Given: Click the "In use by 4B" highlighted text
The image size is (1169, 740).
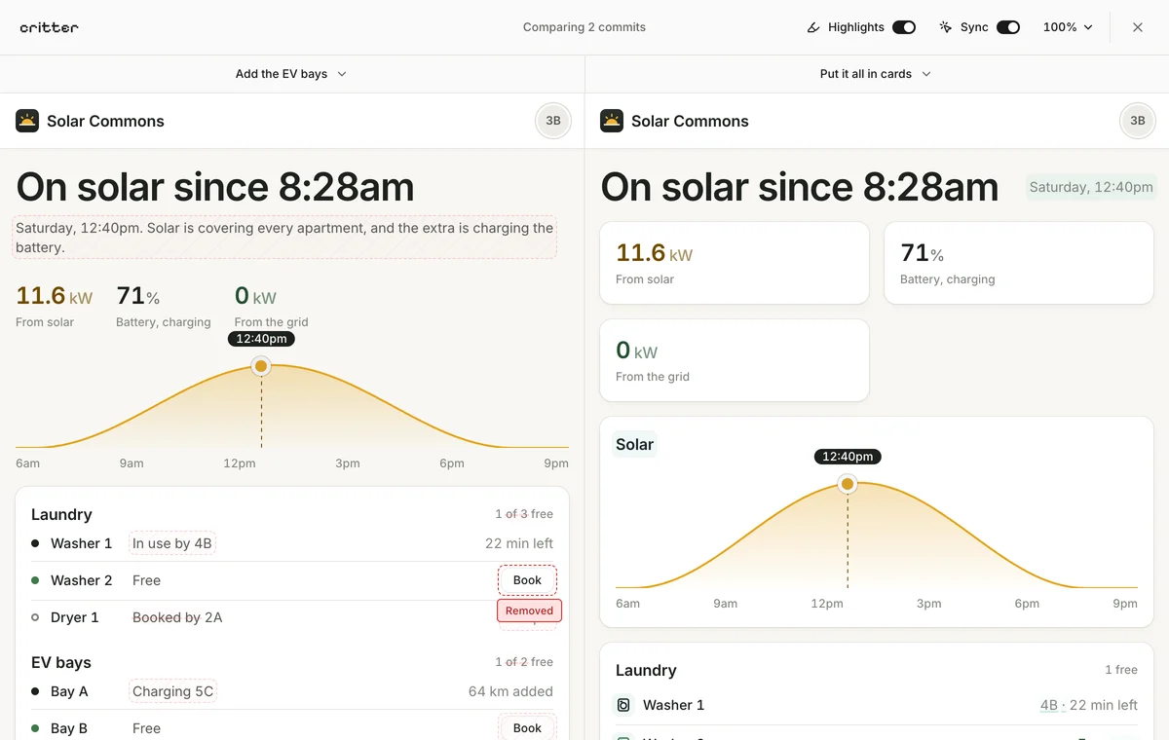Looking at the screenshot, I should coord(172,543).
